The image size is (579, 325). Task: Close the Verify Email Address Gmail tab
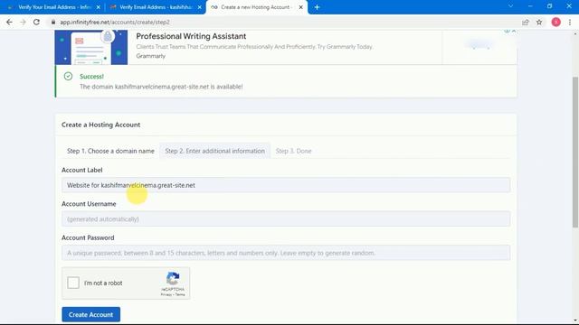pos(199,7)
